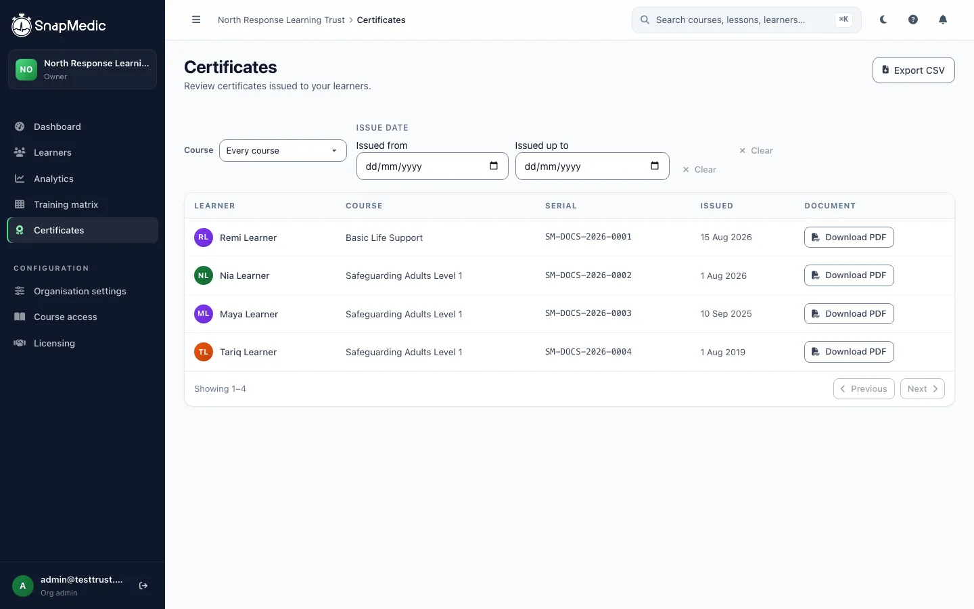The image size is (974, 609).
Task: Click the Remi Learner name
Action: 248,238
